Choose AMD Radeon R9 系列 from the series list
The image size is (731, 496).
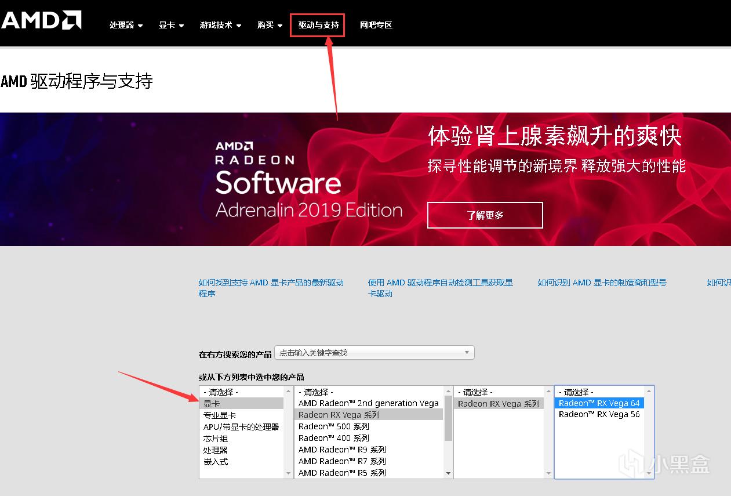tap(342, 450)
